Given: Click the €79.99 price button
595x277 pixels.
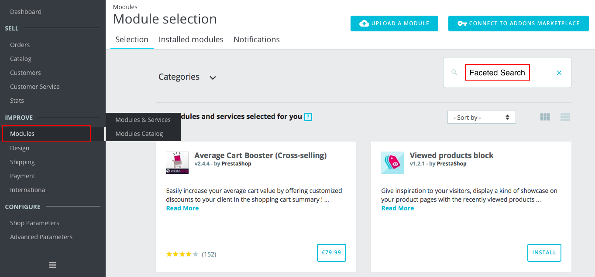Looking at the screenshot, I should [x=331, y=253].
